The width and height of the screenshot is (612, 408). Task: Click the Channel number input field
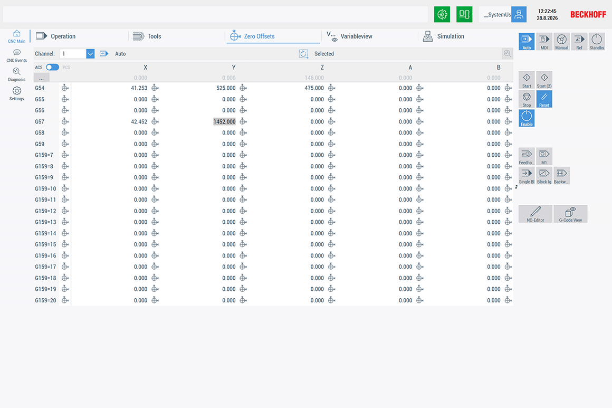tap(73, 54)
